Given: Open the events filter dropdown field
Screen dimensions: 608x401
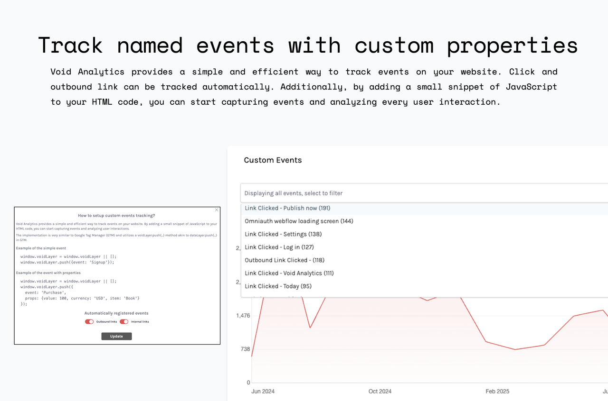Looking at the screenshot, I should point(424,193).
